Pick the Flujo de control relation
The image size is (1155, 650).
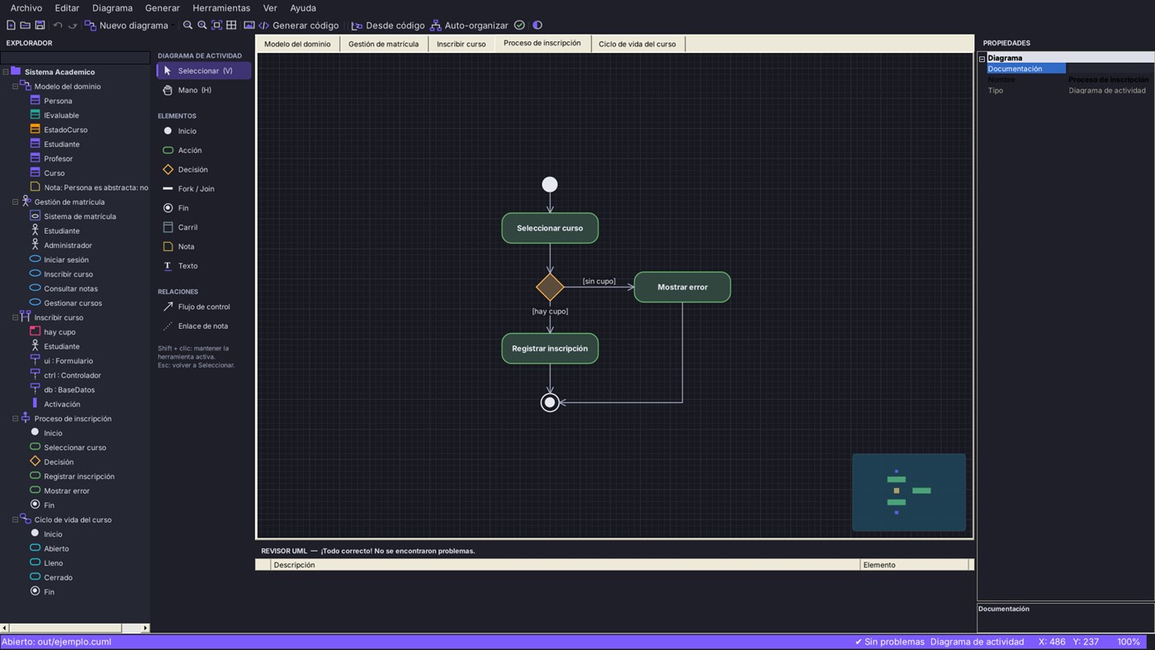203,306
